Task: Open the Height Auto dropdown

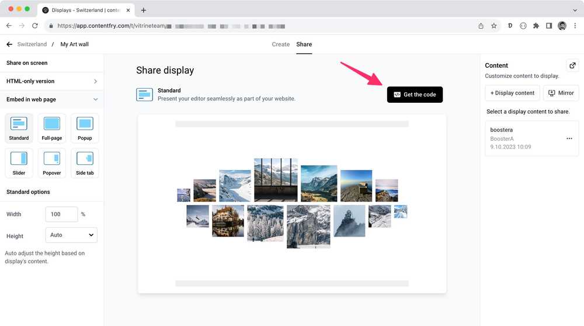Action: click(71, 235)
